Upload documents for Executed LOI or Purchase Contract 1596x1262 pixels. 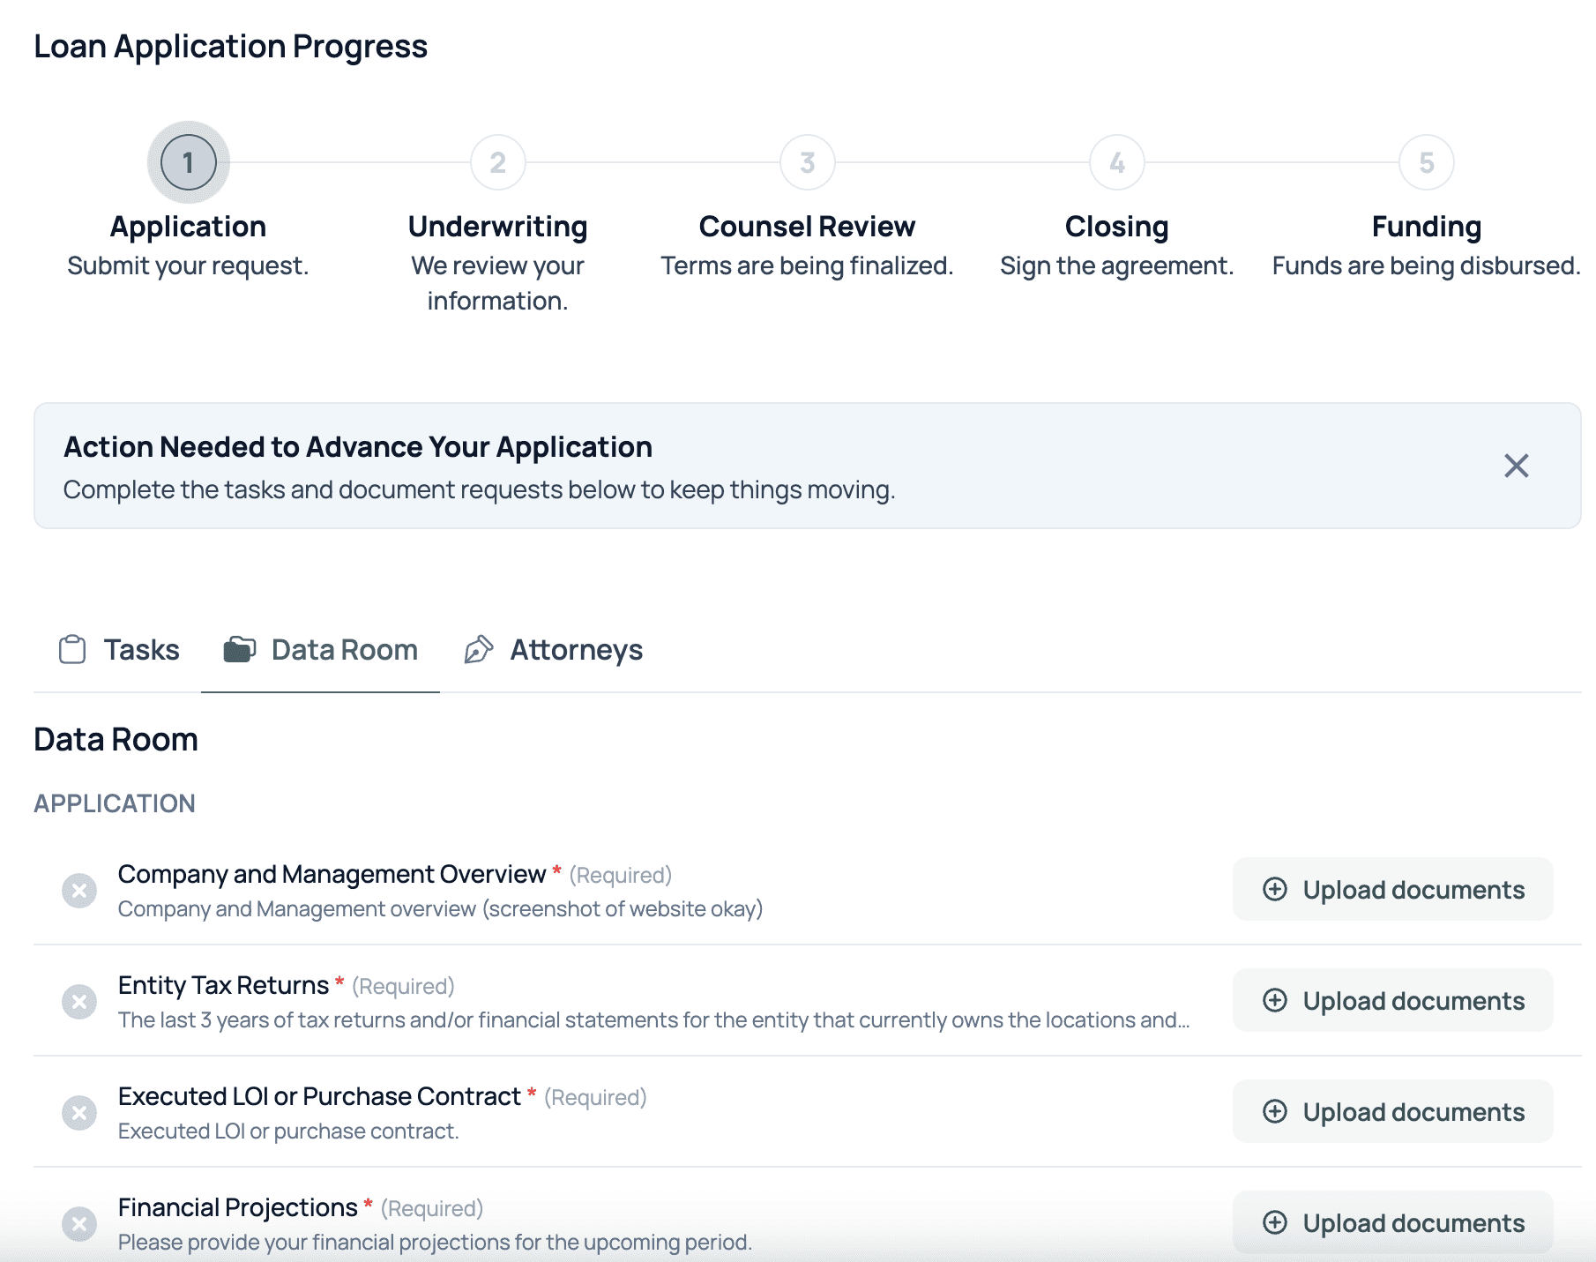click(1393, 1111)
